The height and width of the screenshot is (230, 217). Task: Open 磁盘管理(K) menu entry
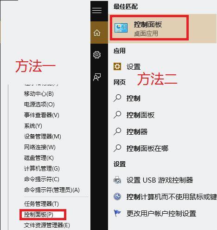click(x=38, y=158)
